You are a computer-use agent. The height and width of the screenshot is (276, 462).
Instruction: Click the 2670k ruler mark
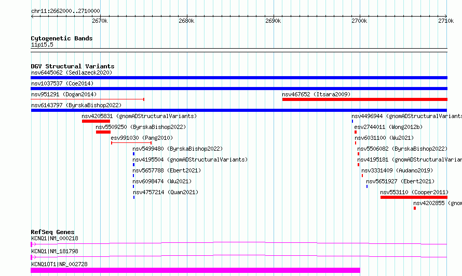(100, 21)
